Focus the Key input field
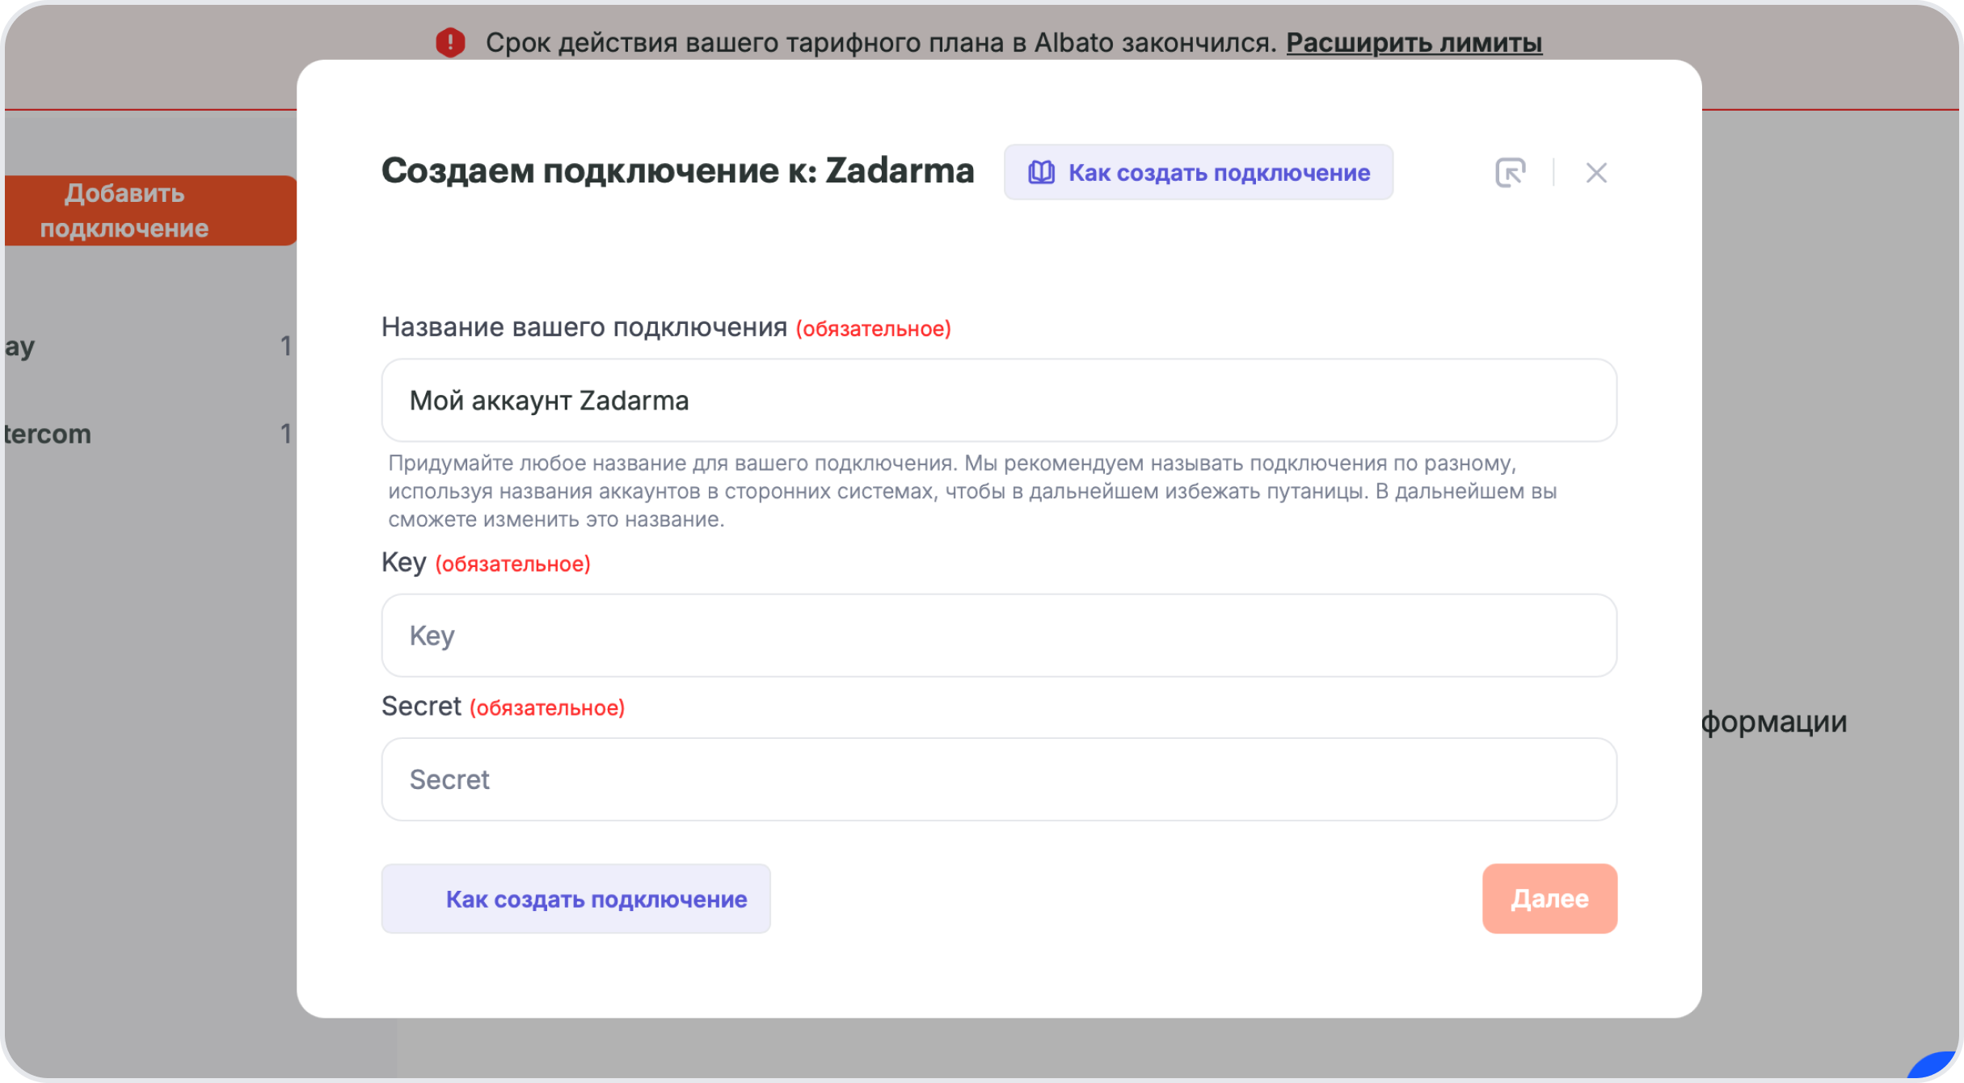1964x1083 pixels. click(998, 636)
